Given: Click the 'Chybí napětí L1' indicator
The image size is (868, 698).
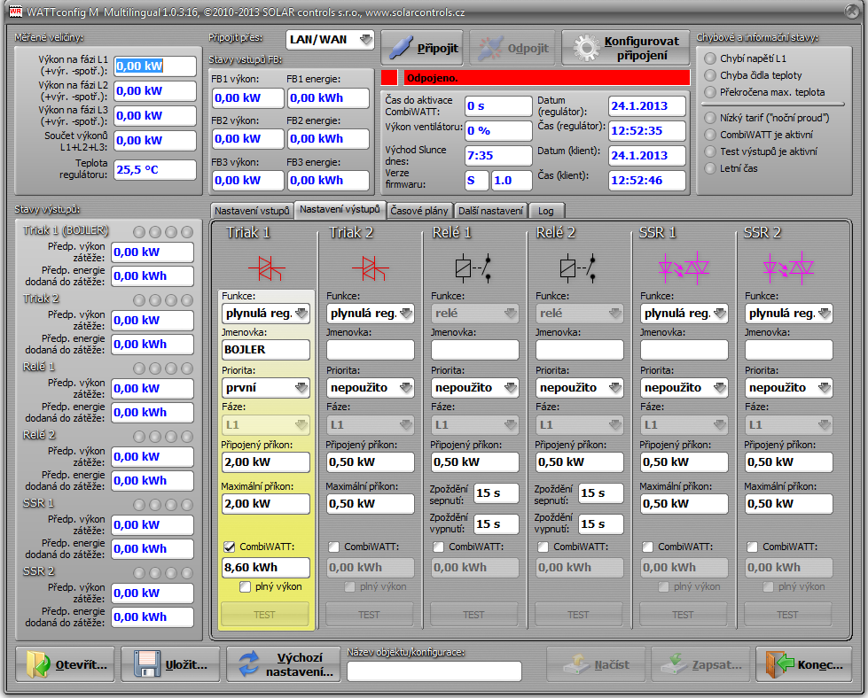Looking at the screenshot, I should click(710, 58).
